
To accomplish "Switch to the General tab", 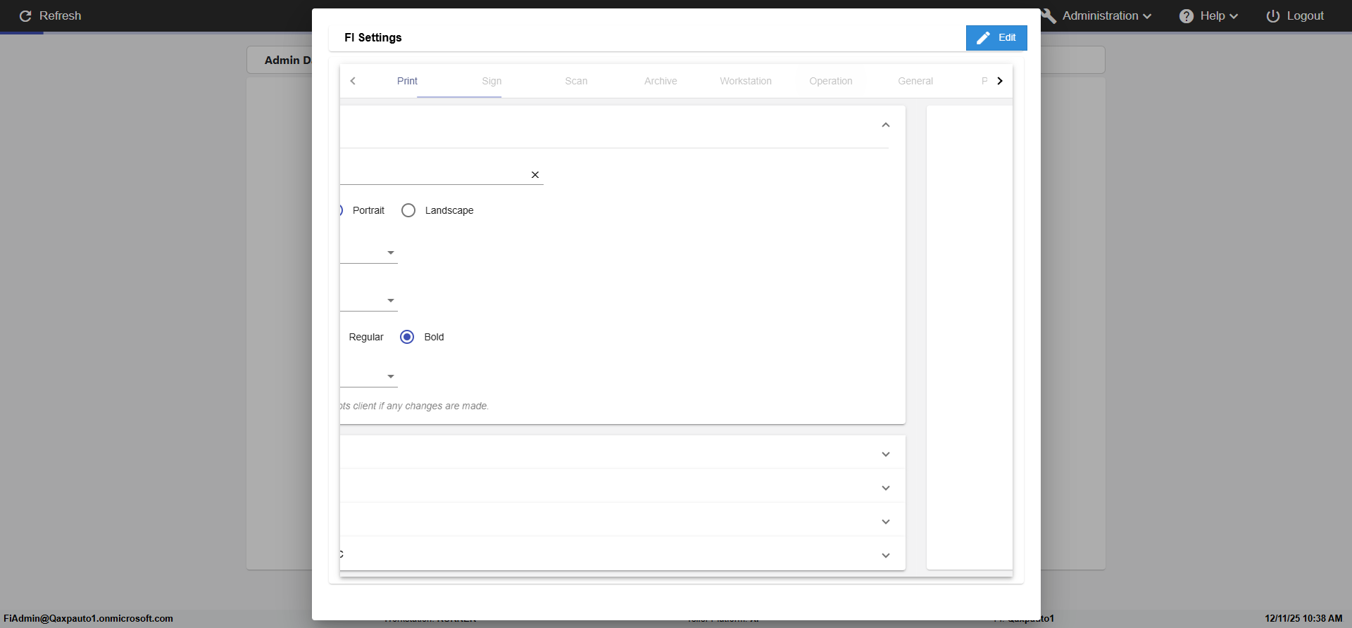I will click(x=915, y=81).
